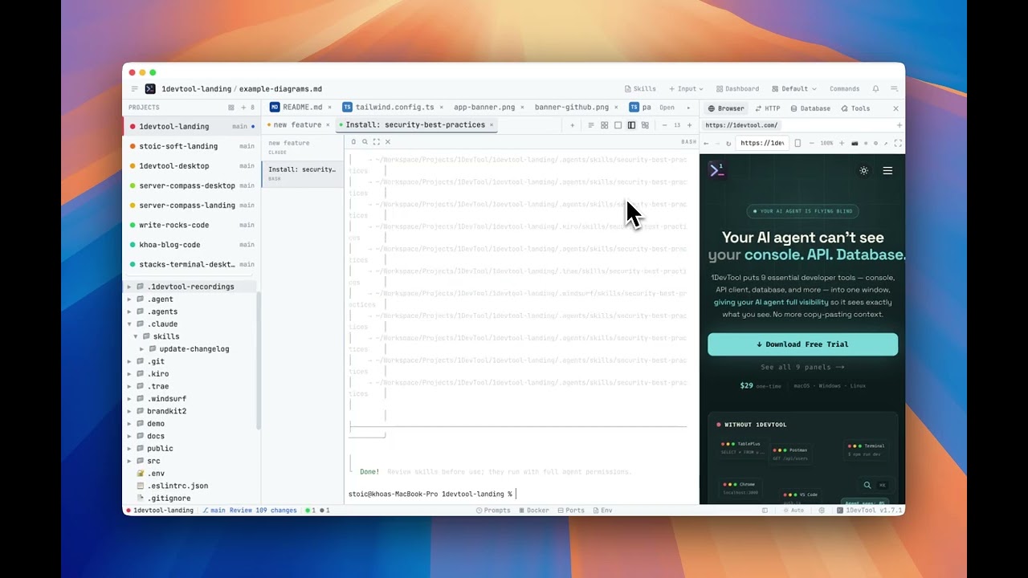Click the grid icon in the Projects header
The image size is (1028, 578).
click(x=231, y=108)
